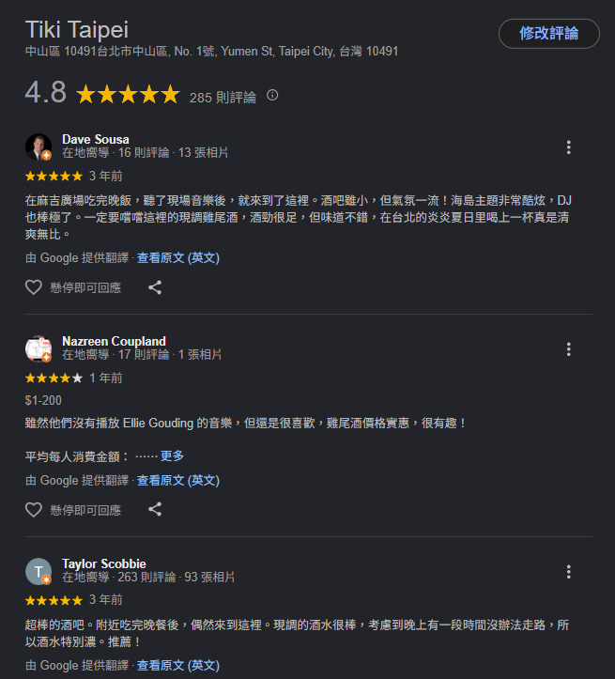Share Nazreen Coupland's review

(155, 509)
